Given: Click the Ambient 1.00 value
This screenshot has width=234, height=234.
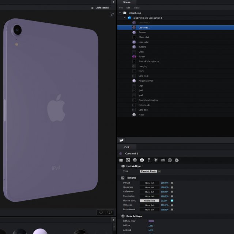Looking at the screenshot, I should pyautogui.click(x=150, y=230).
